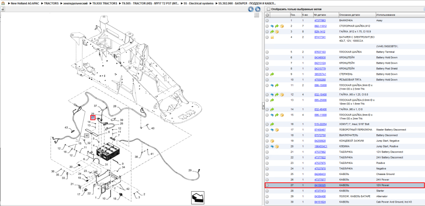This screenshot has height=206, width=425.
Task: Click blue arrow in row 11
Action: tap(272, 85)
